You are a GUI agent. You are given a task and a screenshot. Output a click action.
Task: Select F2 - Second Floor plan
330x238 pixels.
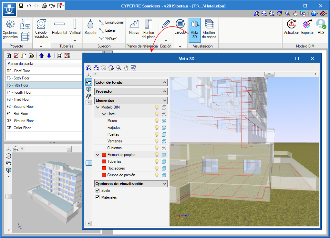[44, 107]
